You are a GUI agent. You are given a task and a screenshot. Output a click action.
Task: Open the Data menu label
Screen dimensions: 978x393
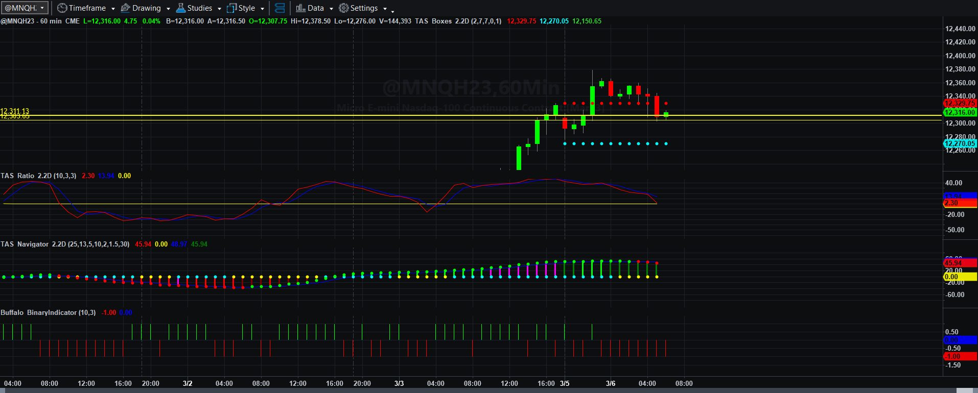click(x=316, y=8)
